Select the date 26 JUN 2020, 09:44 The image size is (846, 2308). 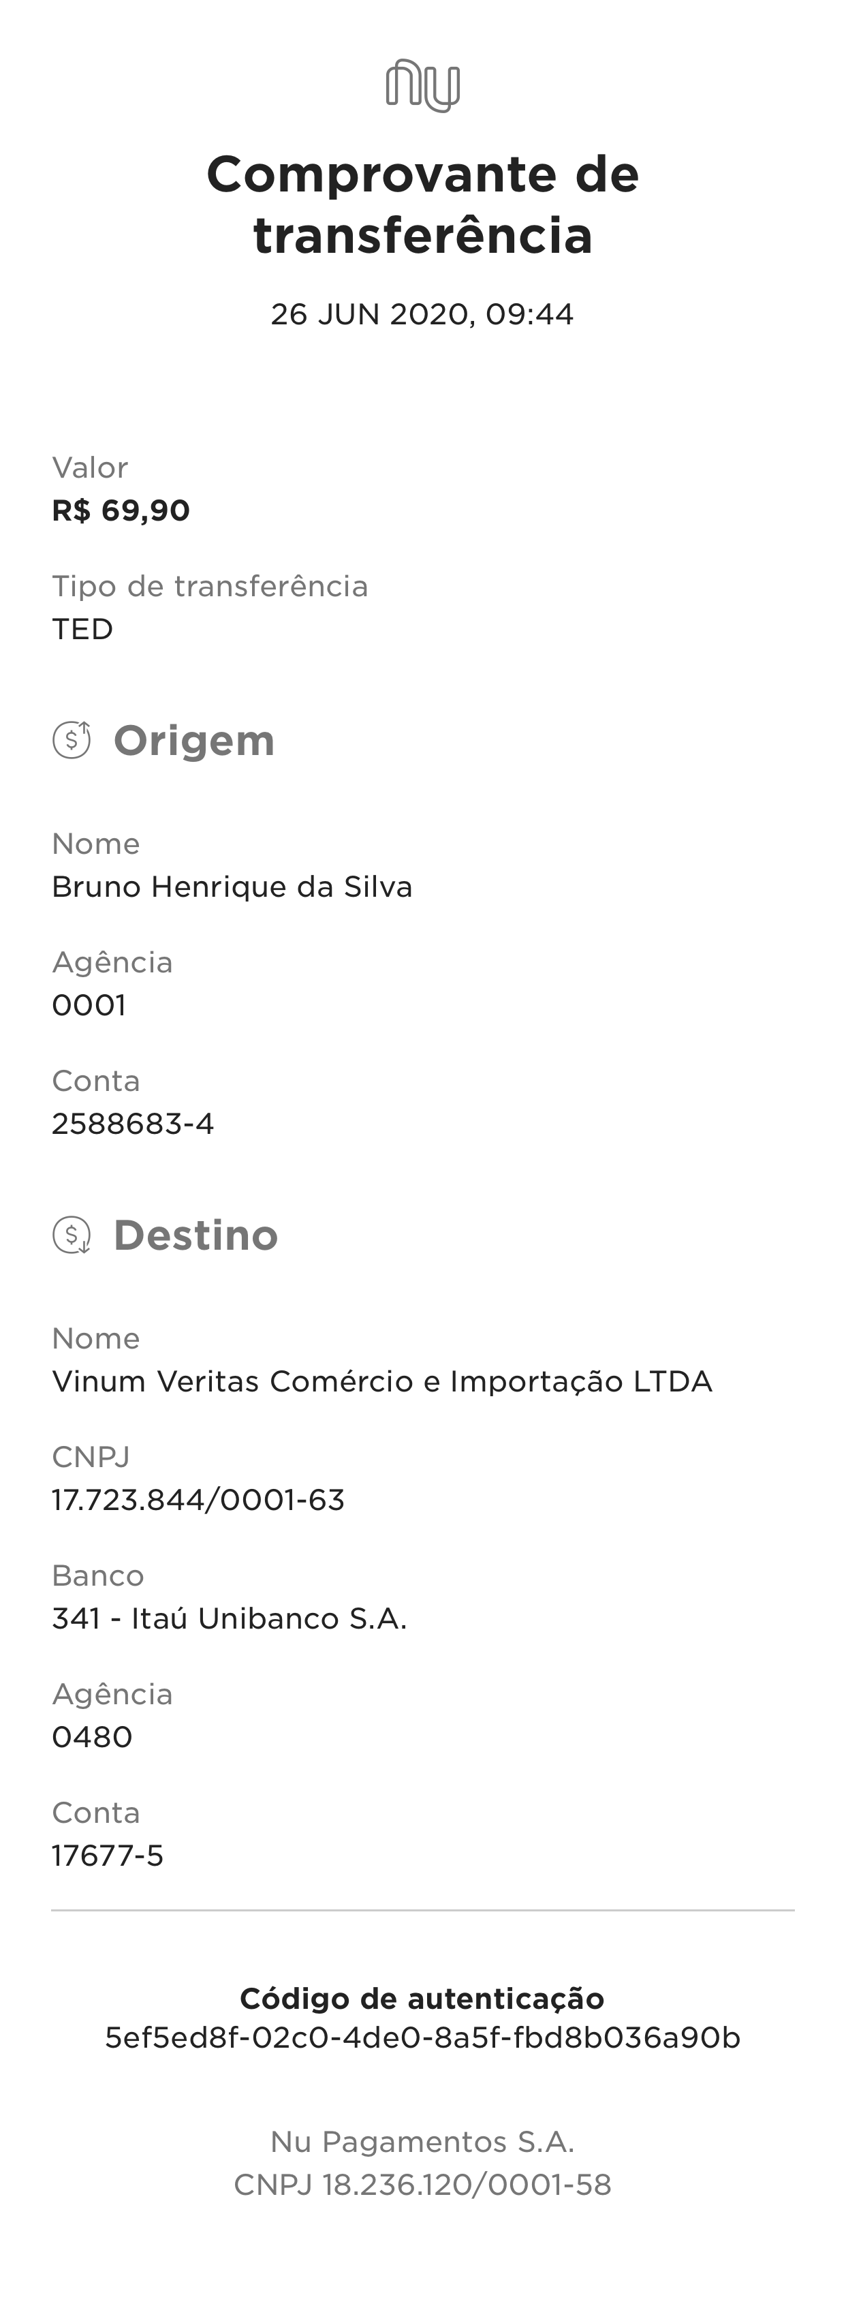click(422, 315)
